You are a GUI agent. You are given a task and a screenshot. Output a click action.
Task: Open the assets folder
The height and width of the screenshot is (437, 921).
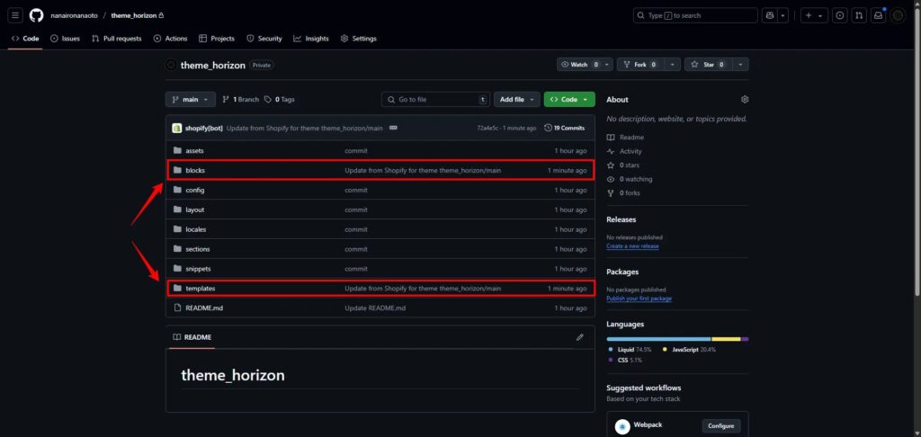(x=194, y=151)
